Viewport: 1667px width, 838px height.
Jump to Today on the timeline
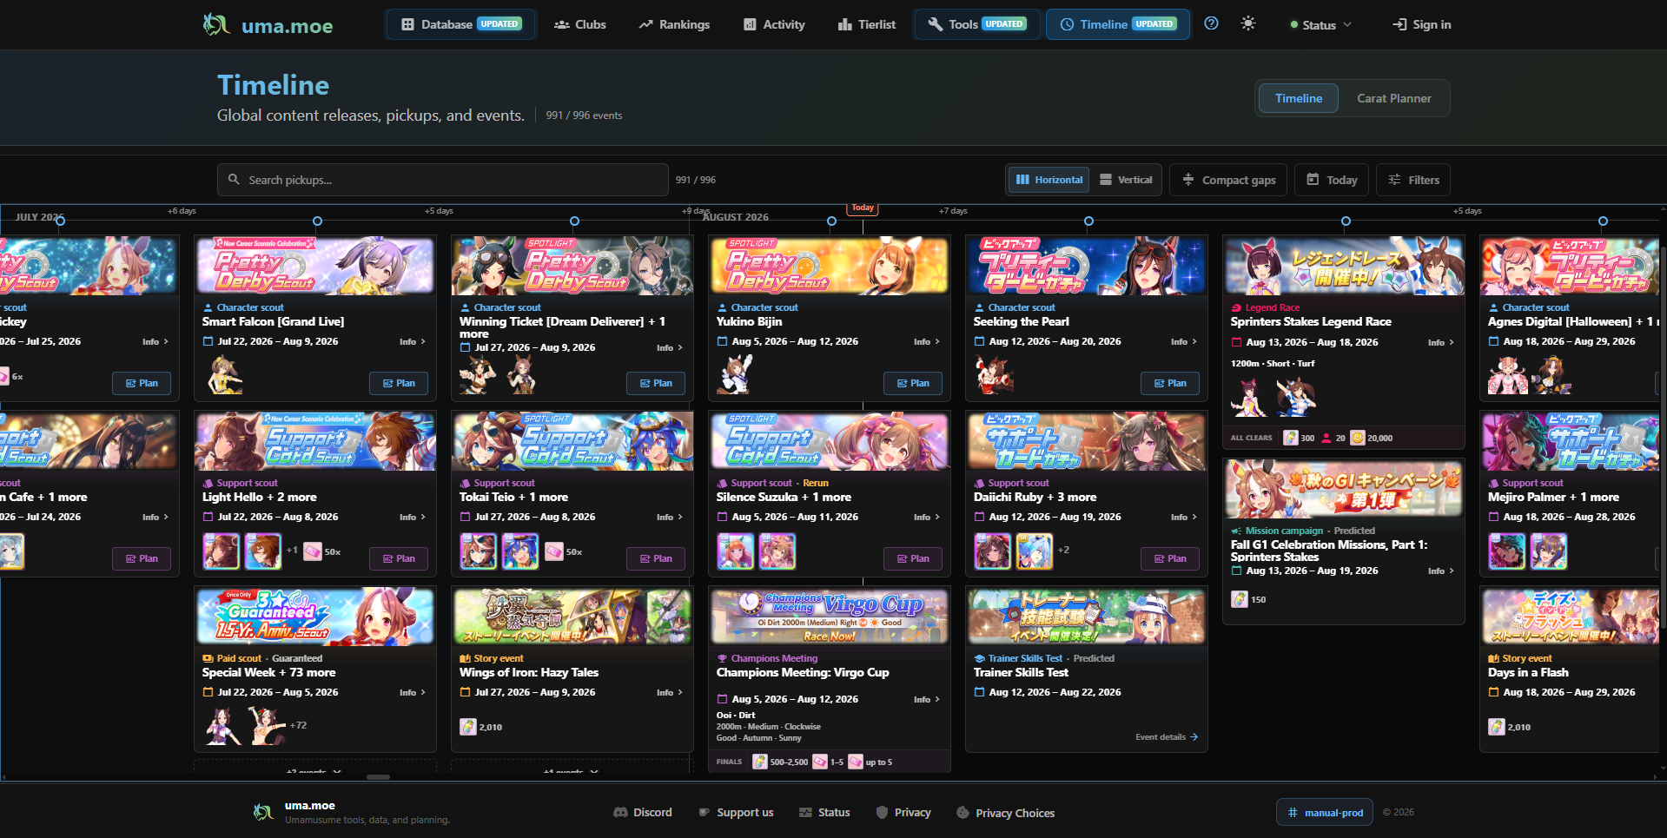[x=1332, y=180]
